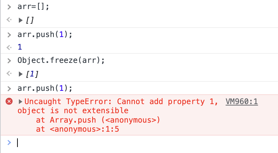Click the blue numeric output 1
278x153 pixels.
pos(20,47)
